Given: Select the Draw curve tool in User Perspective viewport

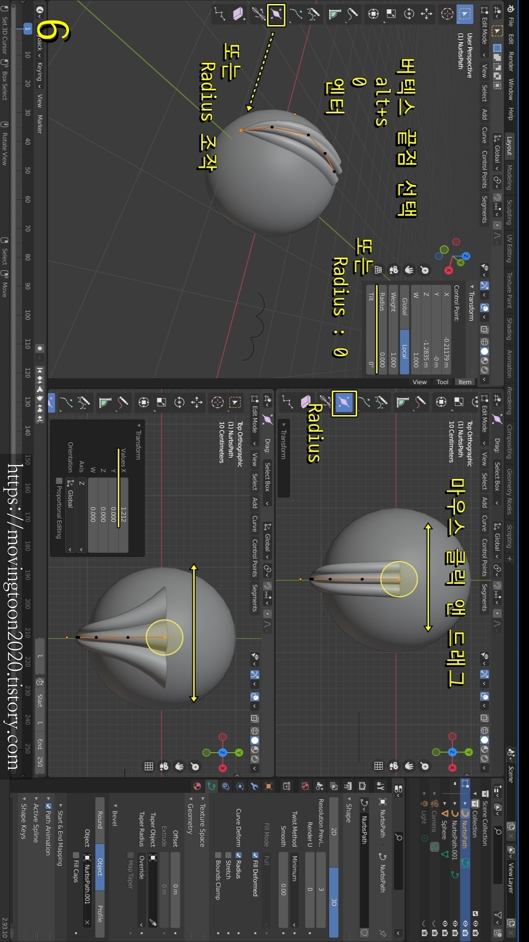Looking at the screenshot, I should (x=313, y=14).
